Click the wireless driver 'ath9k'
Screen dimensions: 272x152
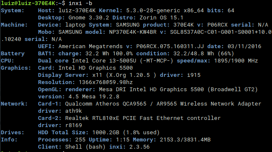[x=74, y=111]
